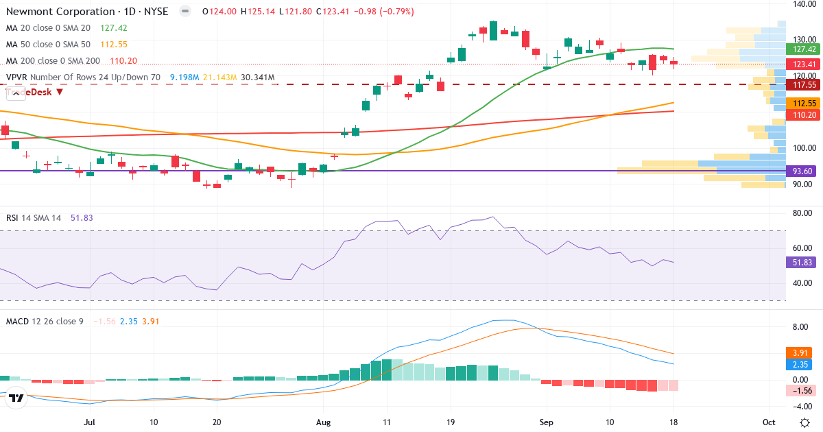This screenshot has width=823, height=432.
Task: Click the red 110.20 price axis label
Action: click(x=803, y=115)
